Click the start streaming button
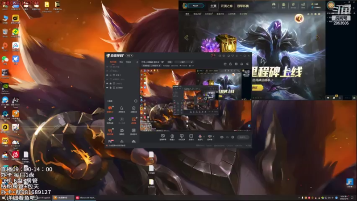This screenshot has width=357, height=201. point(243,137)
